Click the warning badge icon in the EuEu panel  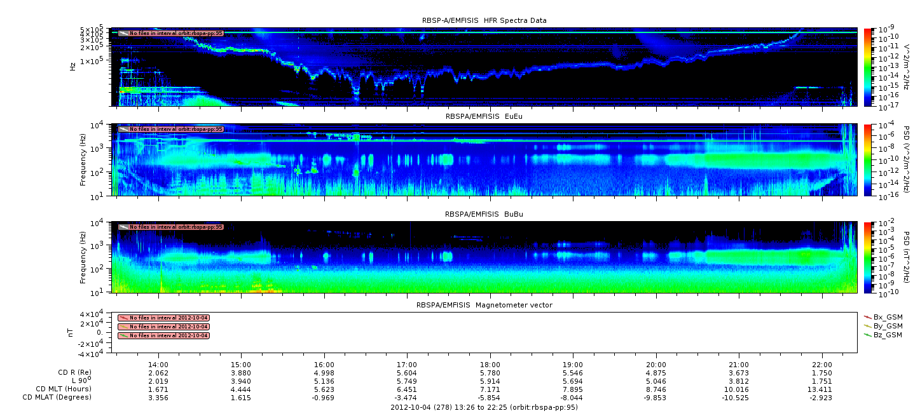[124, 129]
